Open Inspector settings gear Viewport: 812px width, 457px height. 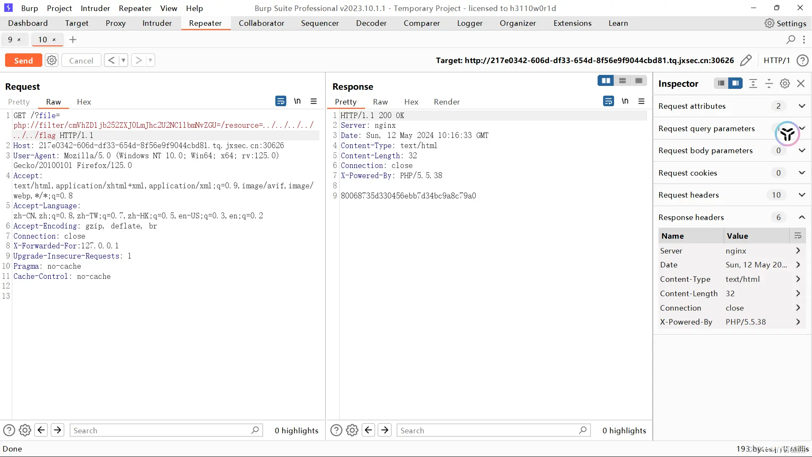[785, 83]
